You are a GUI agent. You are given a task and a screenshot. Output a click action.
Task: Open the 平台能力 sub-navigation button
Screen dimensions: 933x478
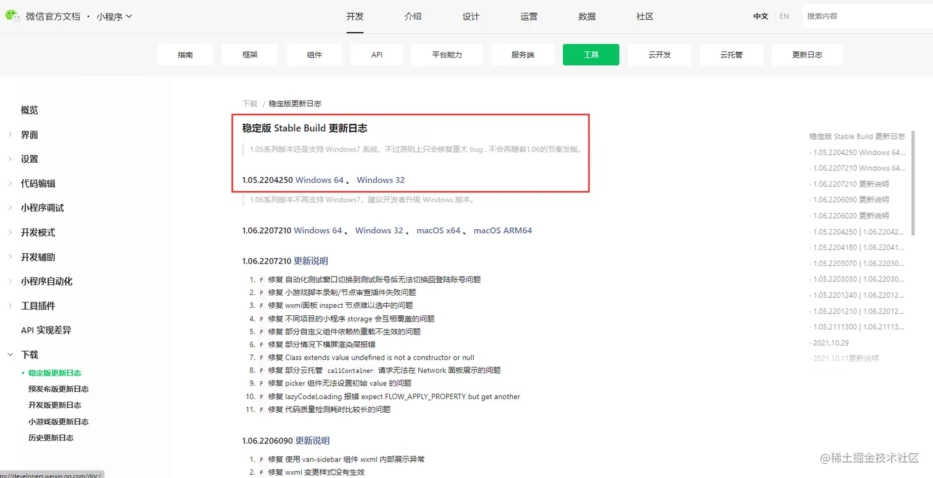pyautogui.click(x=447, y=55)
